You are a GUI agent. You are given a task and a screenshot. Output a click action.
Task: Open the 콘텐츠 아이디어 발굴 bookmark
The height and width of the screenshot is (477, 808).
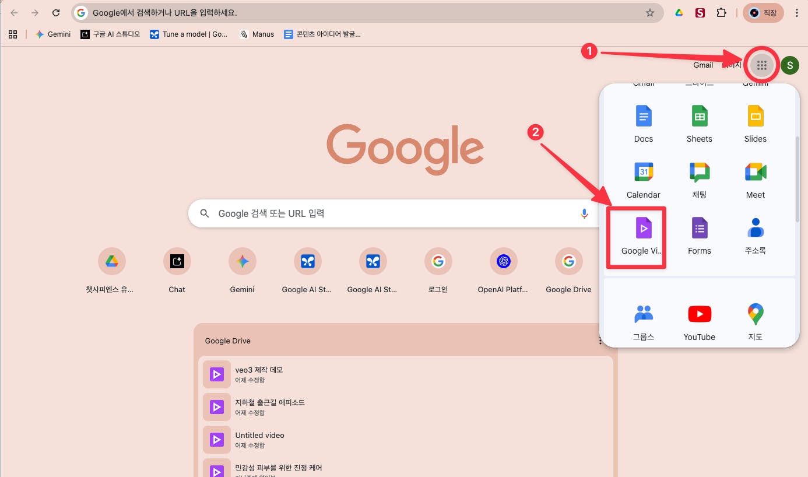322,34
